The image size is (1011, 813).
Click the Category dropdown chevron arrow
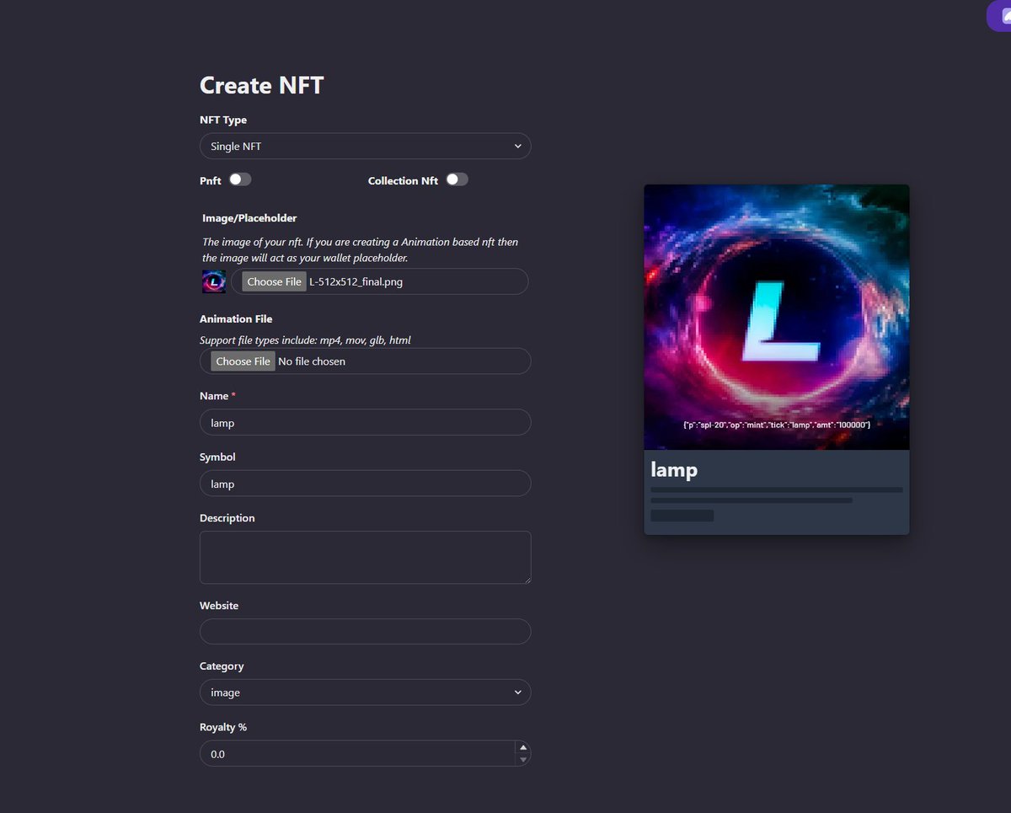[517, 693]
